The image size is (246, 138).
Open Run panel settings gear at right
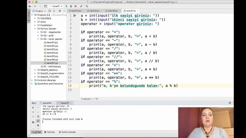(230, 103)
